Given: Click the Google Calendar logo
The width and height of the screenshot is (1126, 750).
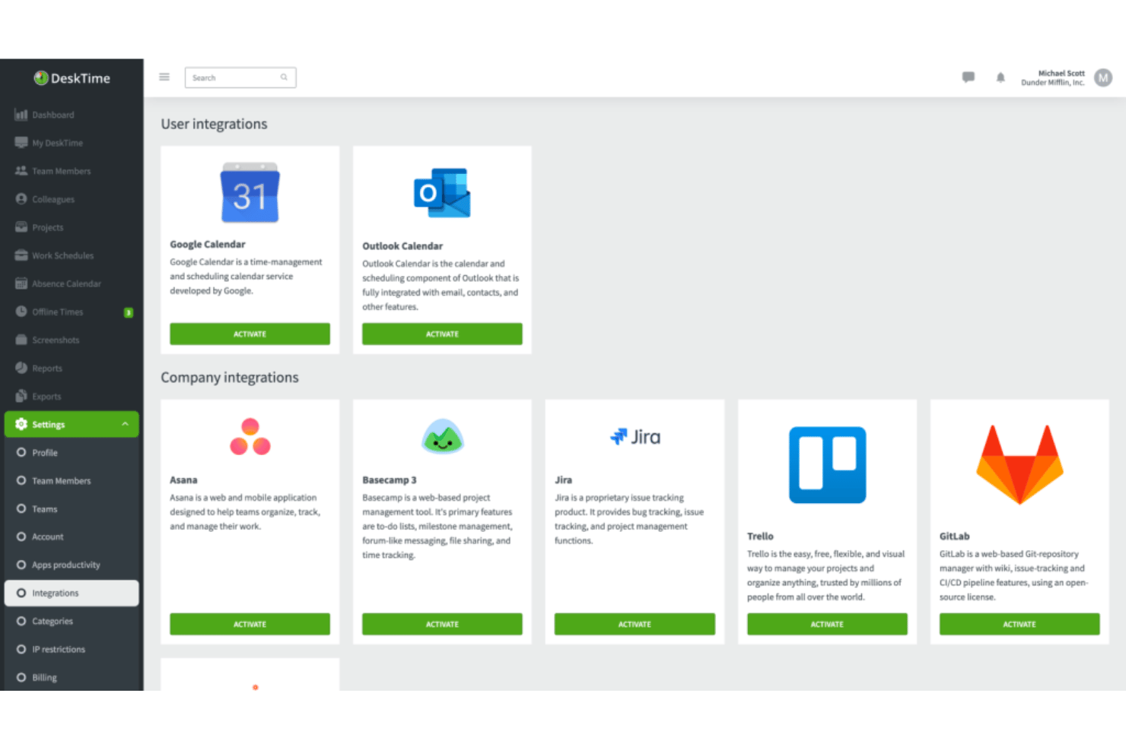Looking at the screenshot, I should tap(250, 193).
